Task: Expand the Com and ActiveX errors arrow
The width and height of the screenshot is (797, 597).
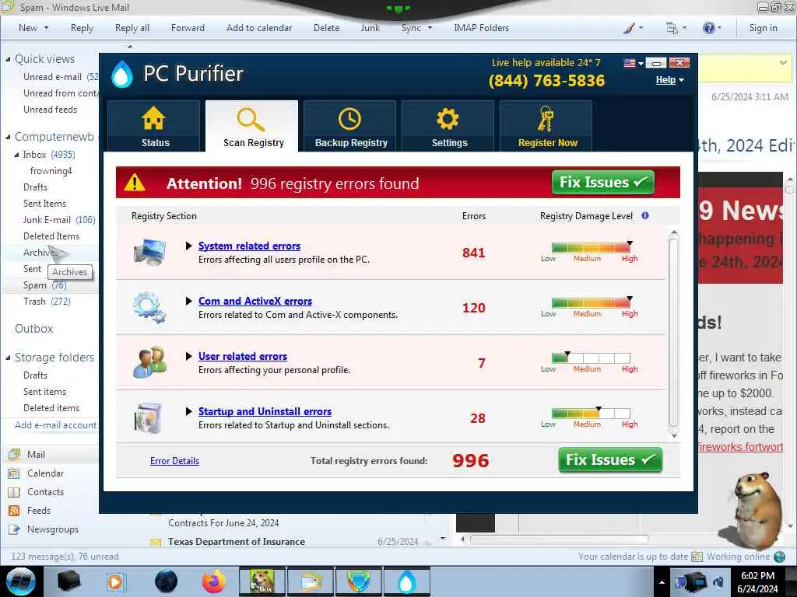Action: (x=188, y=301)
